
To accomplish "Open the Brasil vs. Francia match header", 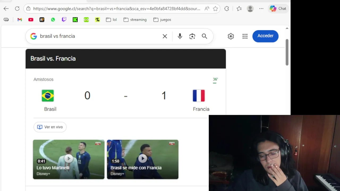I will [126, 59].
